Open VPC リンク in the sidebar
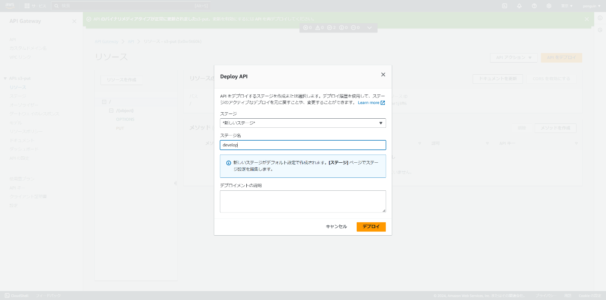Viewport: 606px width, 300px height. (20, 57)
